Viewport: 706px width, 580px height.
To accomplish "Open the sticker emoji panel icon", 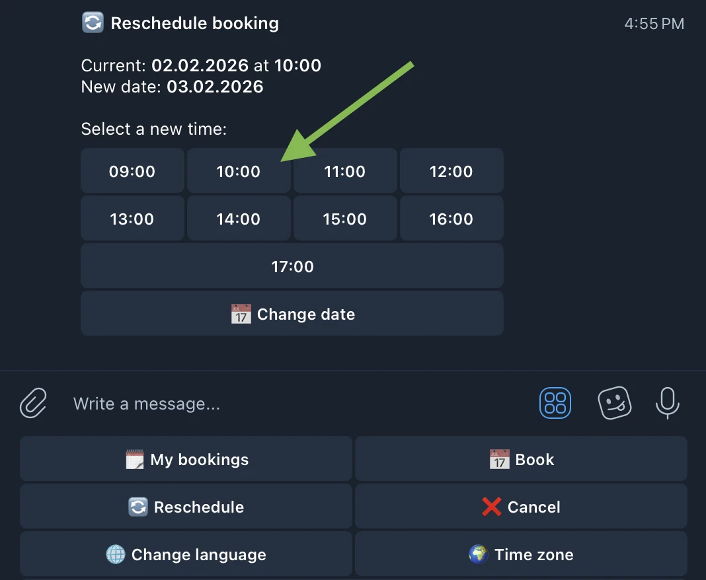I will tap(615, 403).
